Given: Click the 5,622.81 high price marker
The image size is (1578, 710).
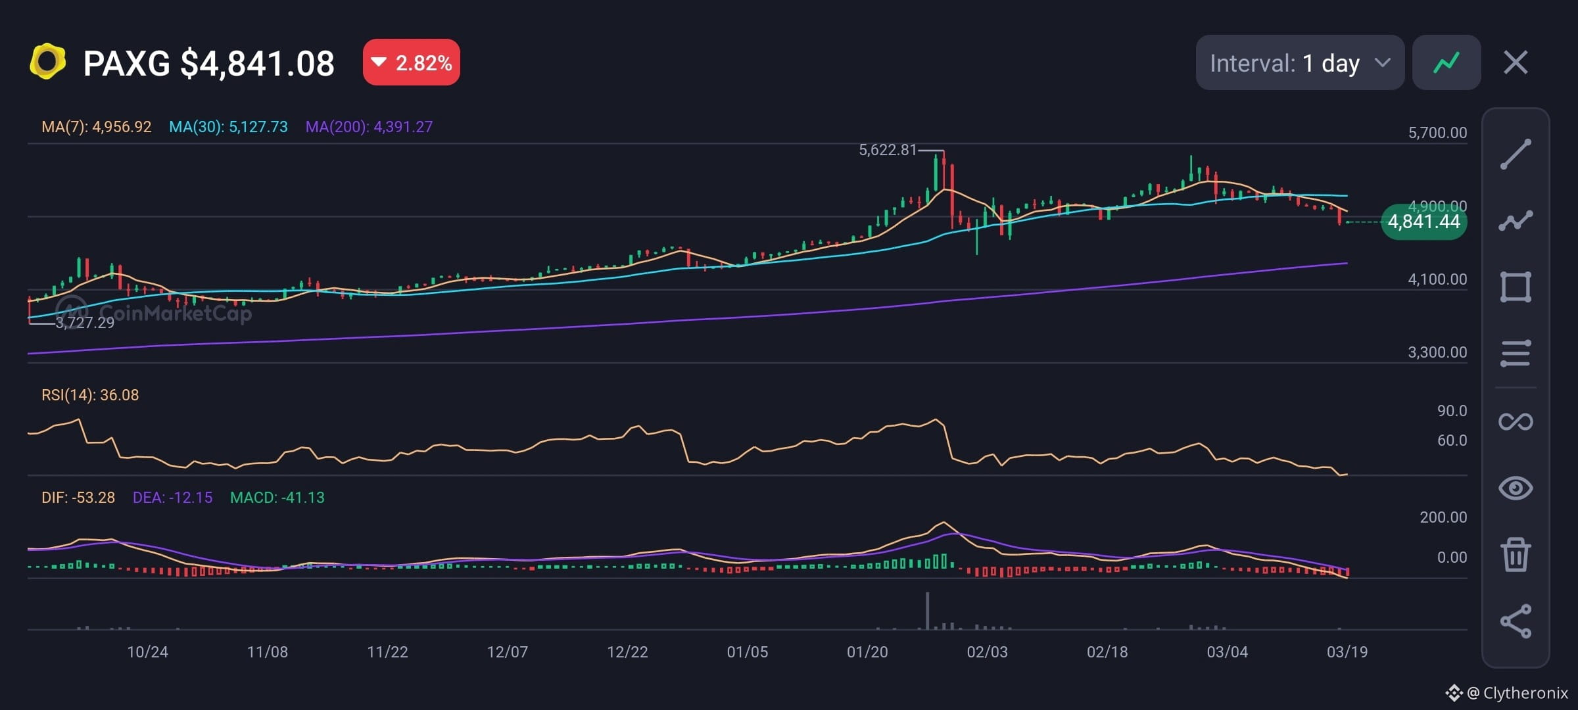Looking at the screenshot, I should [x=888, y=150].
